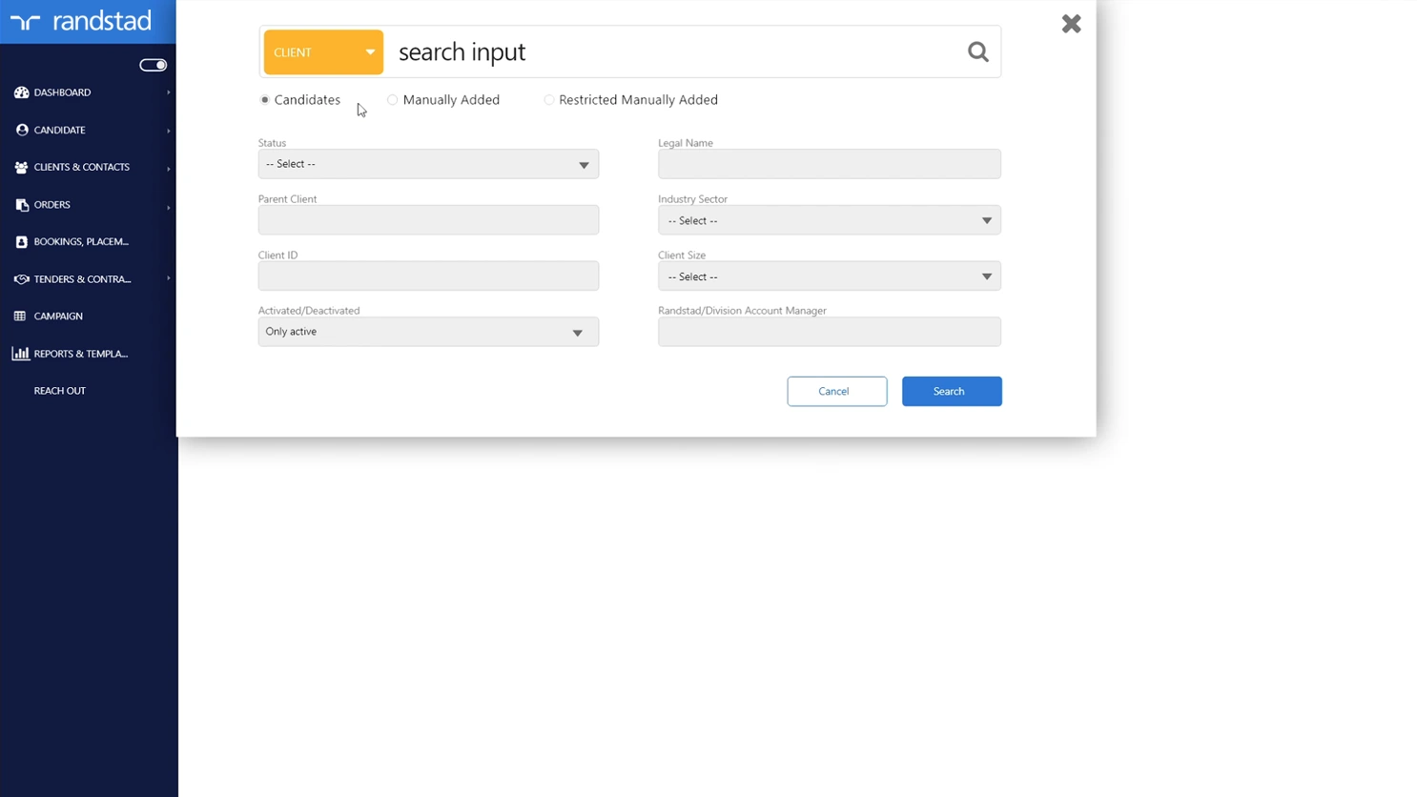Screen dimensions: 1417x797
Task: Click the Cancel button
Action: [x=836, y=391]
